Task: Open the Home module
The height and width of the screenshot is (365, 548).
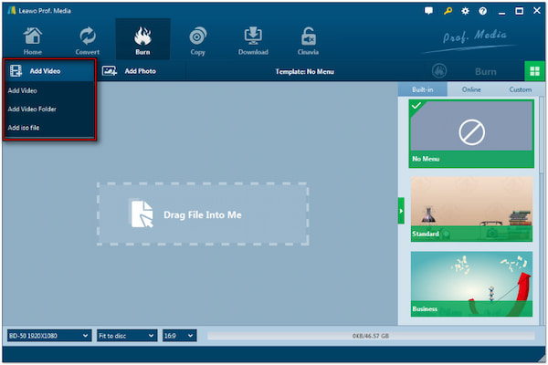Action: point(32,39)
